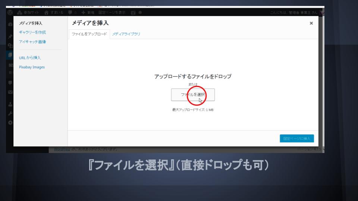
Task: Click the WordPress logo in admin bar
Action: coord(10,12)
